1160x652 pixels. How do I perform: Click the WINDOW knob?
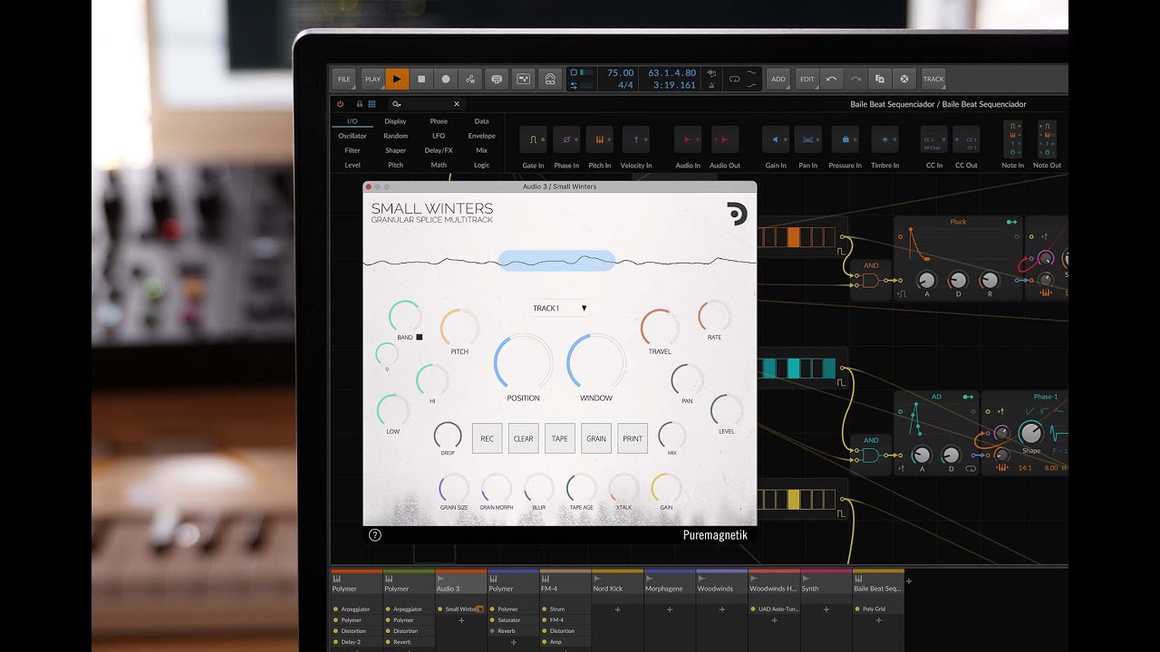click(596, 362)
